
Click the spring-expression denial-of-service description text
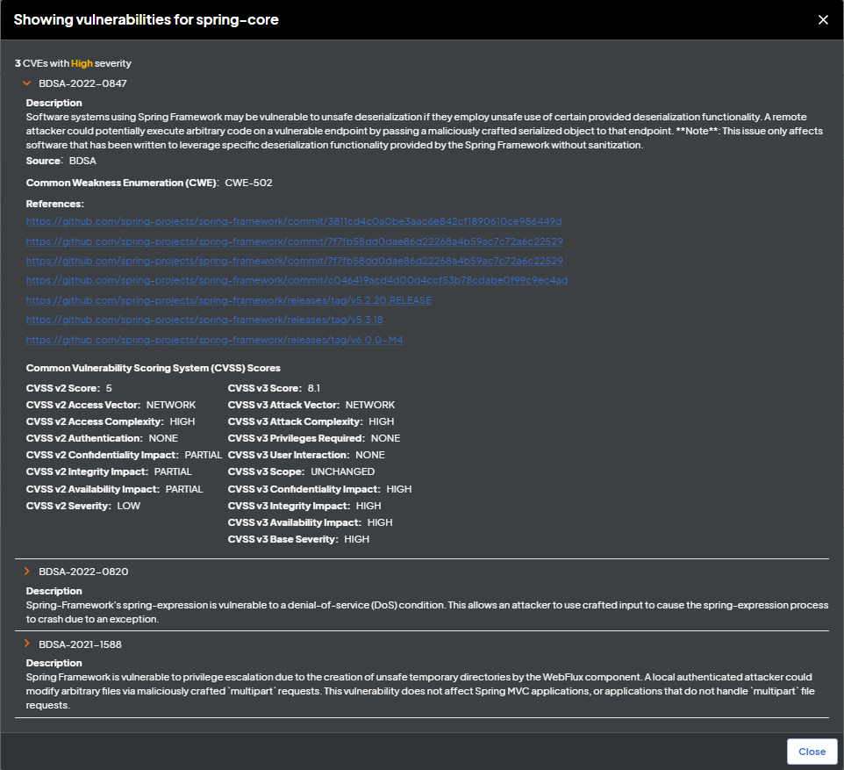click(427, 612)
